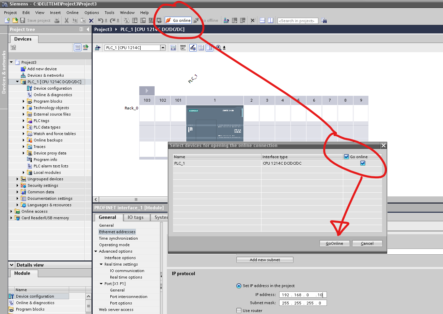
Task: Click the Compile toolbar icon
Action: (x=126, y=20)
